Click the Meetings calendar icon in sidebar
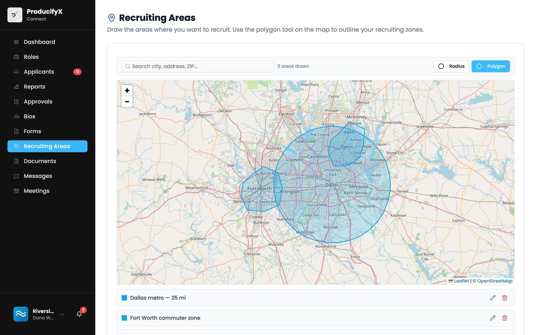 click(x=17, y=191)
